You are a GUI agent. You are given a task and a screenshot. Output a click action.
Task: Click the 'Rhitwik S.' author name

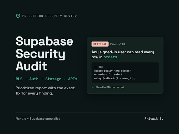(154, 118)
